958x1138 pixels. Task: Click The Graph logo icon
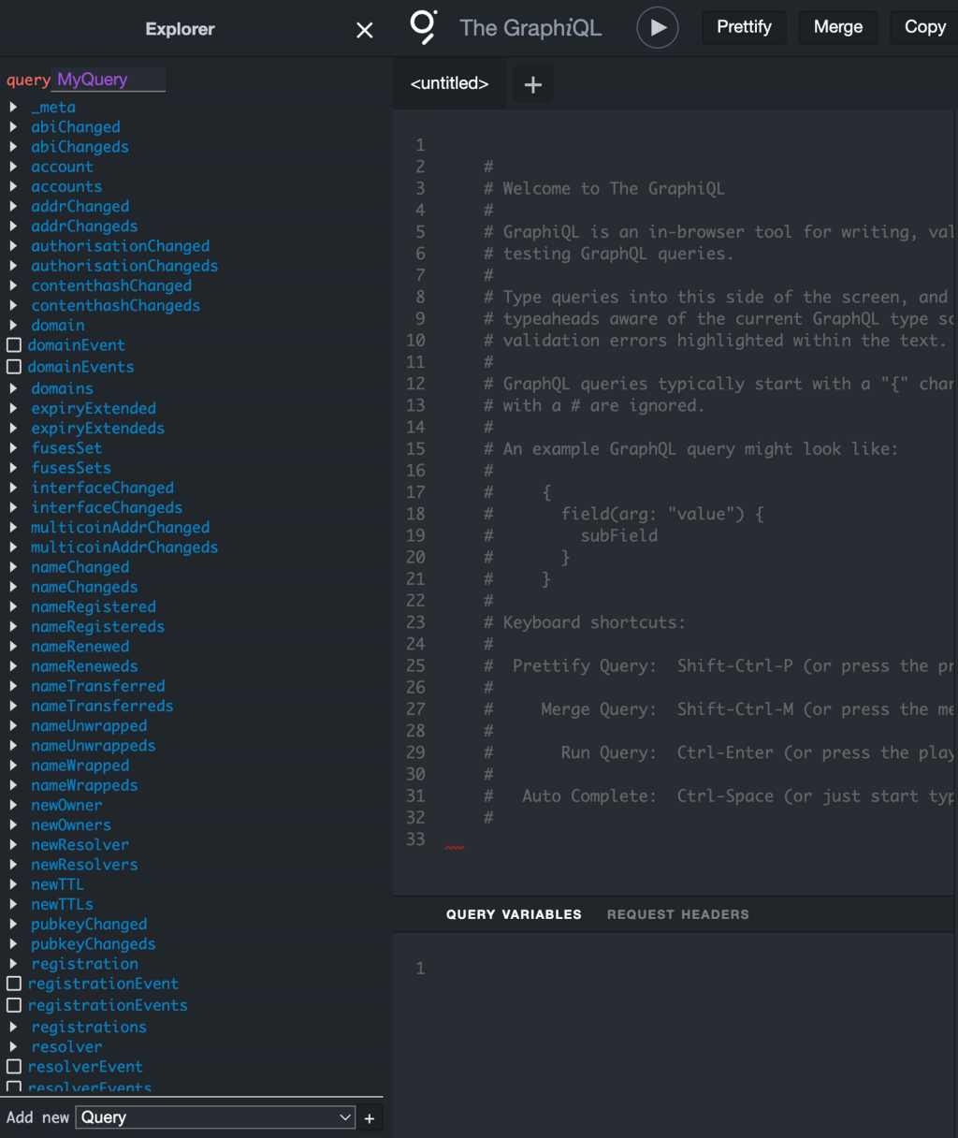[x=424, y=27]
